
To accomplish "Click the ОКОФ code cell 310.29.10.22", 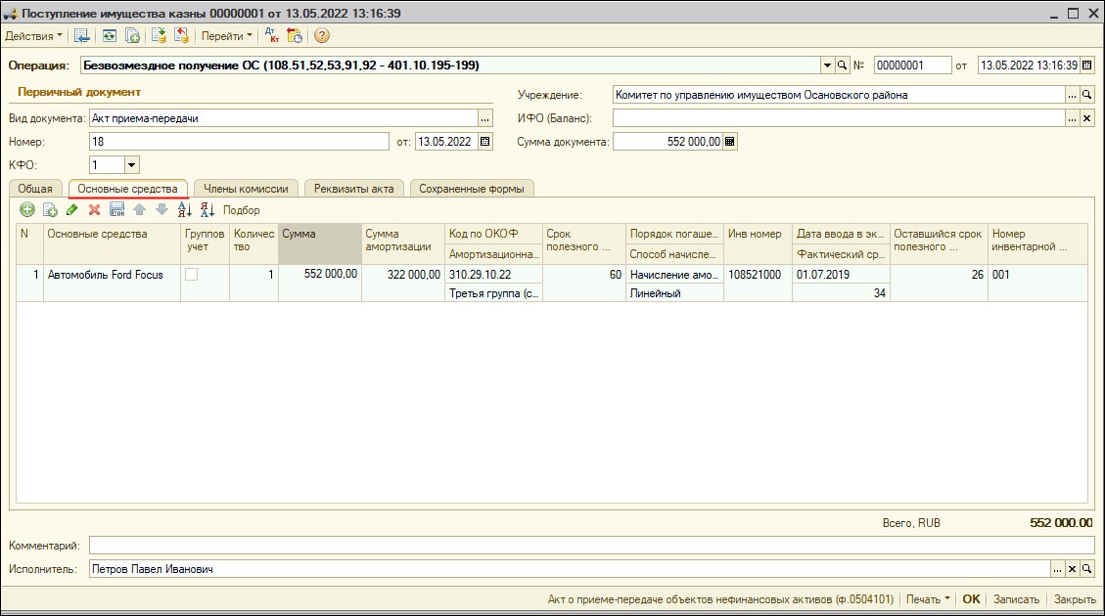I will pyautogui.click(x=493, y=275).
